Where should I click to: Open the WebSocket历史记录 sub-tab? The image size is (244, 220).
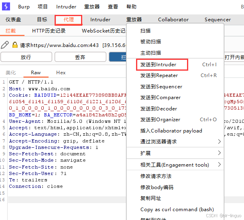tap(104, 31)
